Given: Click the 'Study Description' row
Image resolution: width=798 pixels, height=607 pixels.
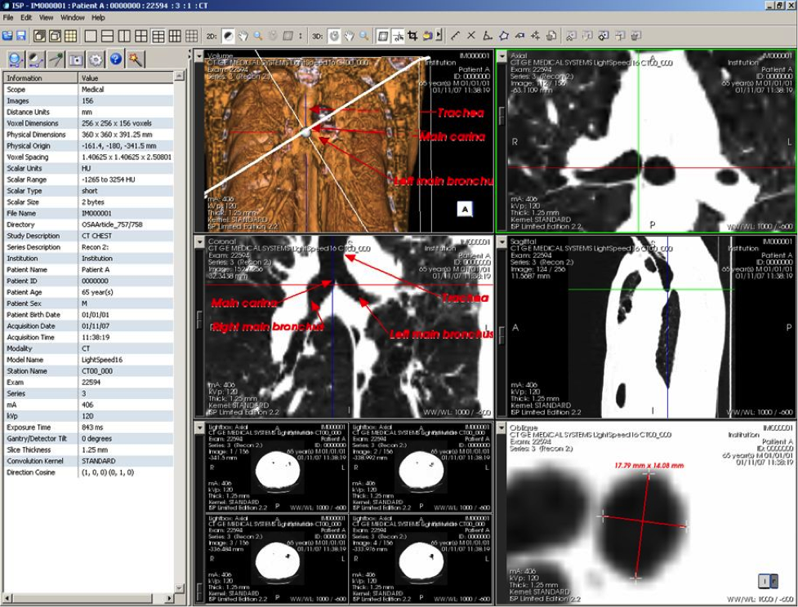Looking at the screenshot, I should 88,236.
